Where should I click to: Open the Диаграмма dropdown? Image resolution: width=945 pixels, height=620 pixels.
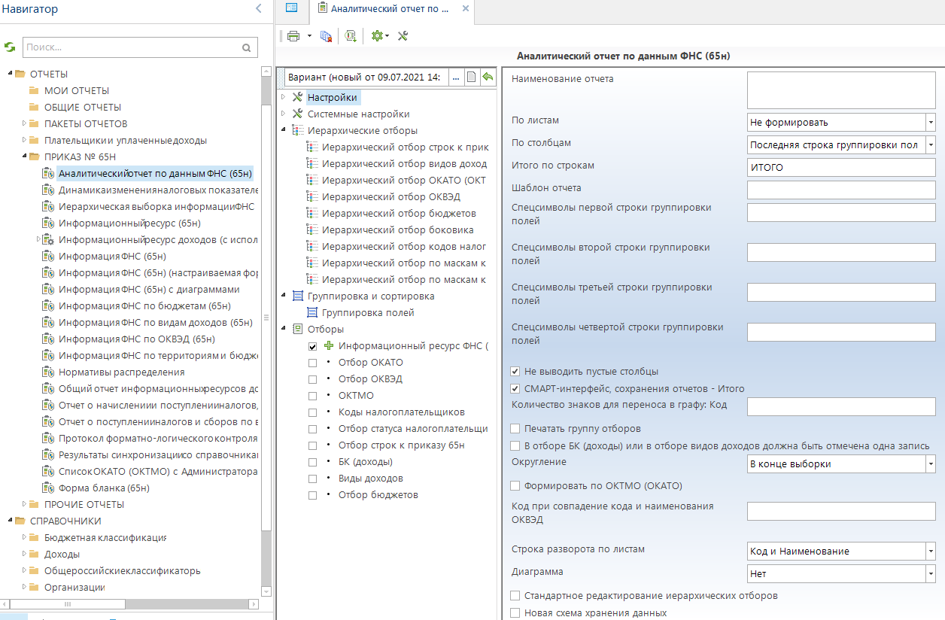pyautogui.click(x=930, y=573)
